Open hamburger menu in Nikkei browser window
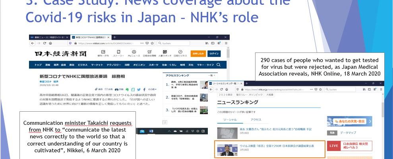The image size is (393, 159). pos(226,43)
